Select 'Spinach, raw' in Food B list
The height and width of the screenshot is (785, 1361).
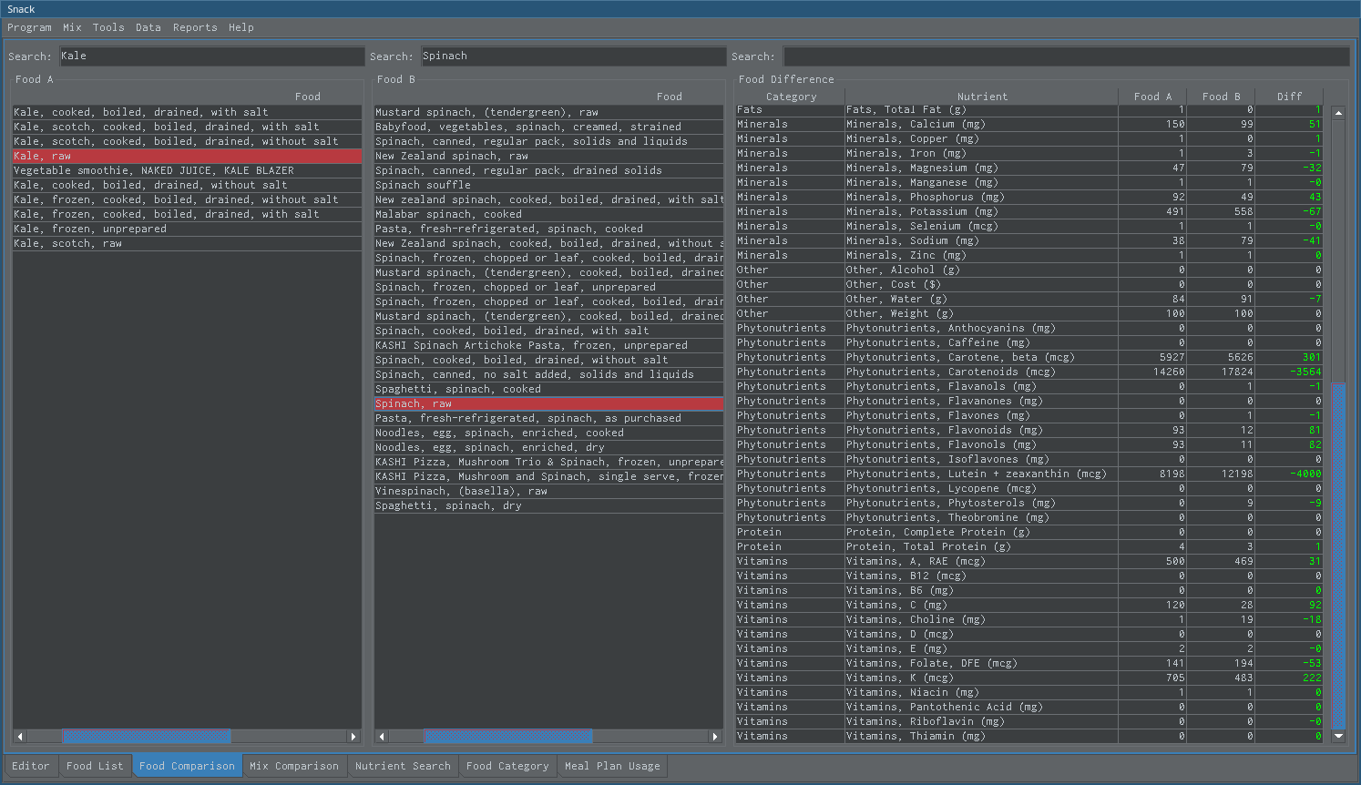[548, 404]
